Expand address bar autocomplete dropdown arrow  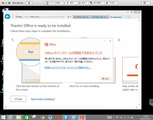tap(66, 17)
